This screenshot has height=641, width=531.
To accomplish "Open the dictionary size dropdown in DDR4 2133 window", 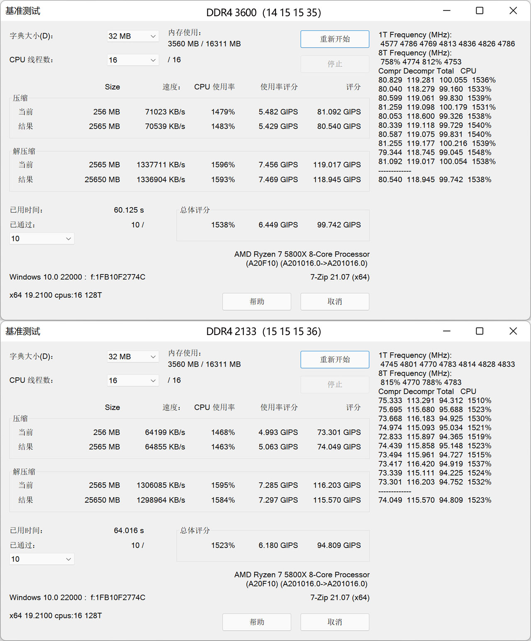I will [132, 356].
